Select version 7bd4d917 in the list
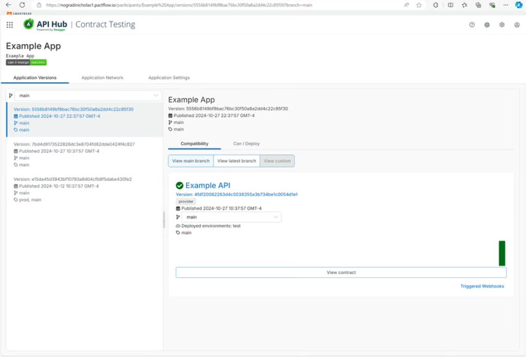 coord(74,144)
